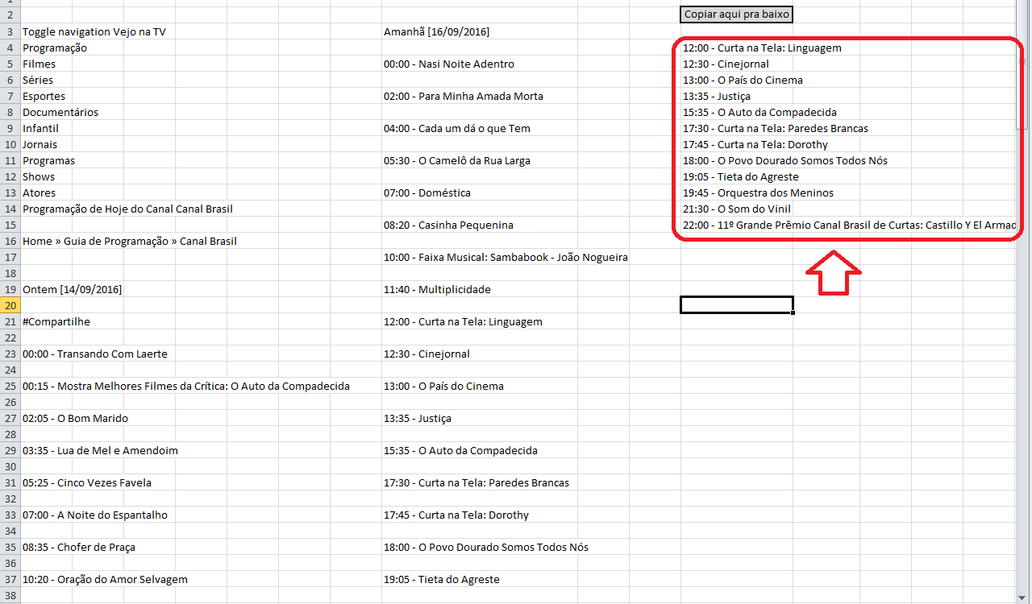Select '21:30 - O Som do Vinil'
The width and height of the screenshot is (1032, 604).
point(737,209)
